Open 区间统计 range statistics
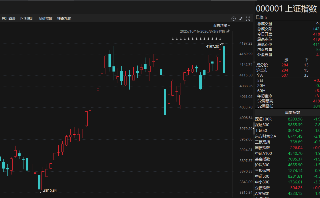 (x=27, y=19)
